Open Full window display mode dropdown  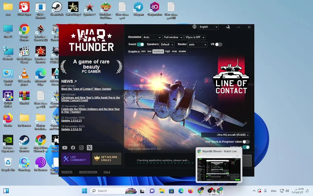click(173, 37)
